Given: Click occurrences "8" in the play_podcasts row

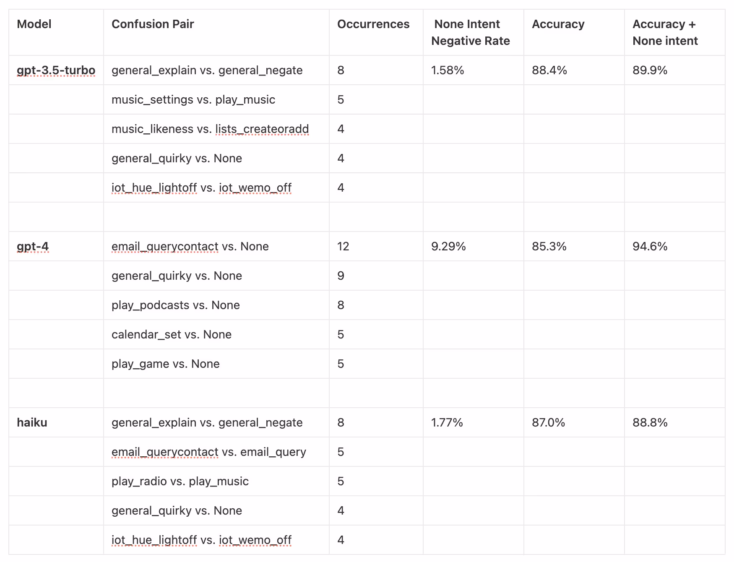Looking at the screenshot, I should [x=341, y=305].
